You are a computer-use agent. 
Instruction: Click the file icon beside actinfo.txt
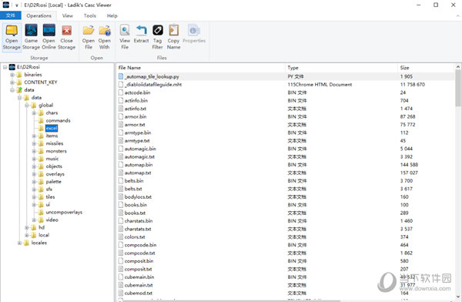pyautogui.click(x=121, y=109)
